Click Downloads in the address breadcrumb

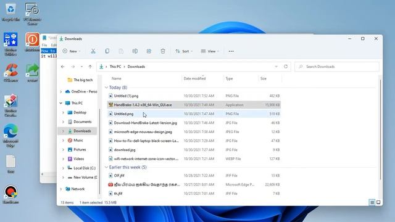coord(136,67)
